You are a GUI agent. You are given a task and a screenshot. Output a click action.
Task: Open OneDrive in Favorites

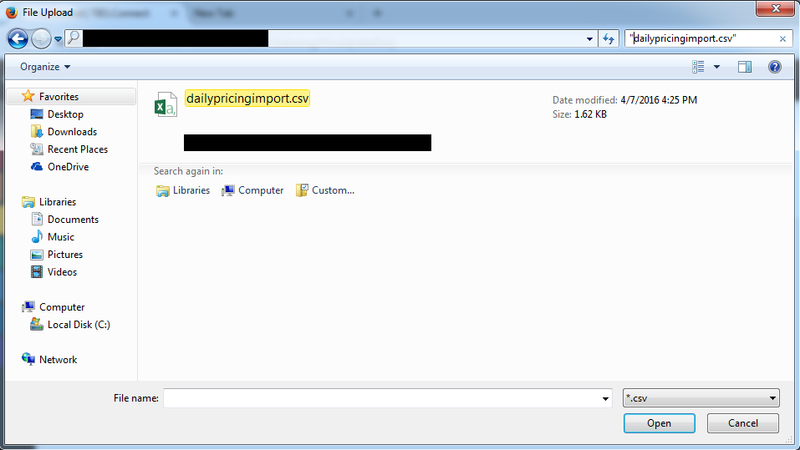67,167
